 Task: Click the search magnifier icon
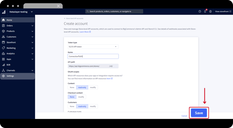pyautogui.click(x=88, y=11)
